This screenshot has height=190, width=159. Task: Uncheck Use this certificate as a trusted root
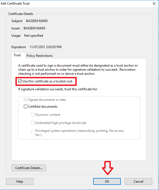20,81
